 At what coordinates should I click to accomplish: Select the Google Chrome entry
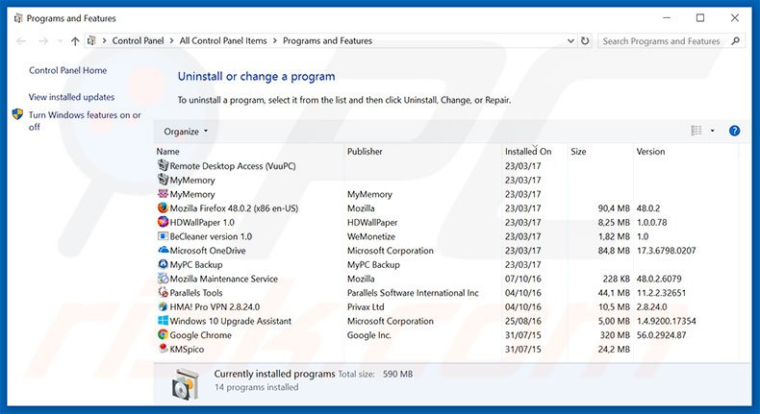200,334
